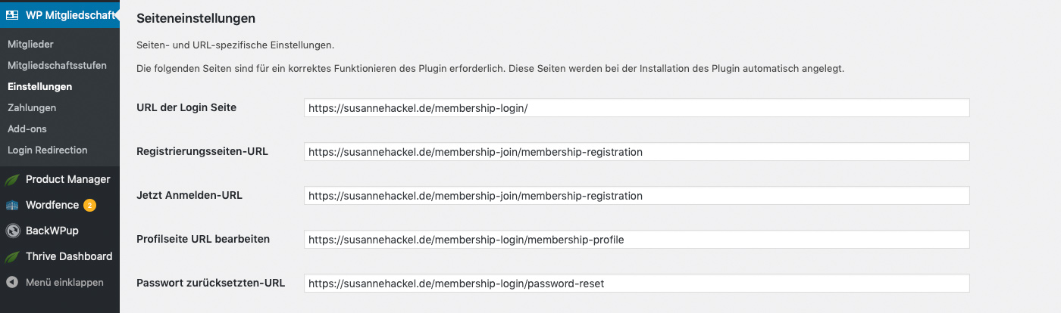Click the Wordfence notification badge
This screenshot has height=313, width=1061.
[x=89, y=205]
